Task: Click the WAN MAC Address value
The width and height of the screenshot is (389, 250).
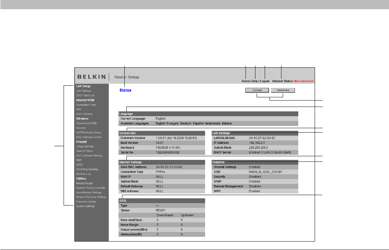Action: coord(169,167)
